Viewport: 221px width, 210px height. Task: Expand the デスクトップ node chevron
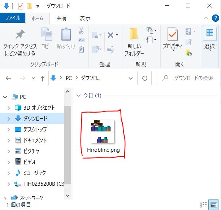(x=9, y=130)
